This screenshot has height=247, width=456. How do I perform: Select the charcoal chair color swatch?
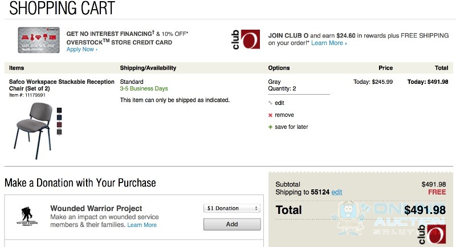pos(59,132)
